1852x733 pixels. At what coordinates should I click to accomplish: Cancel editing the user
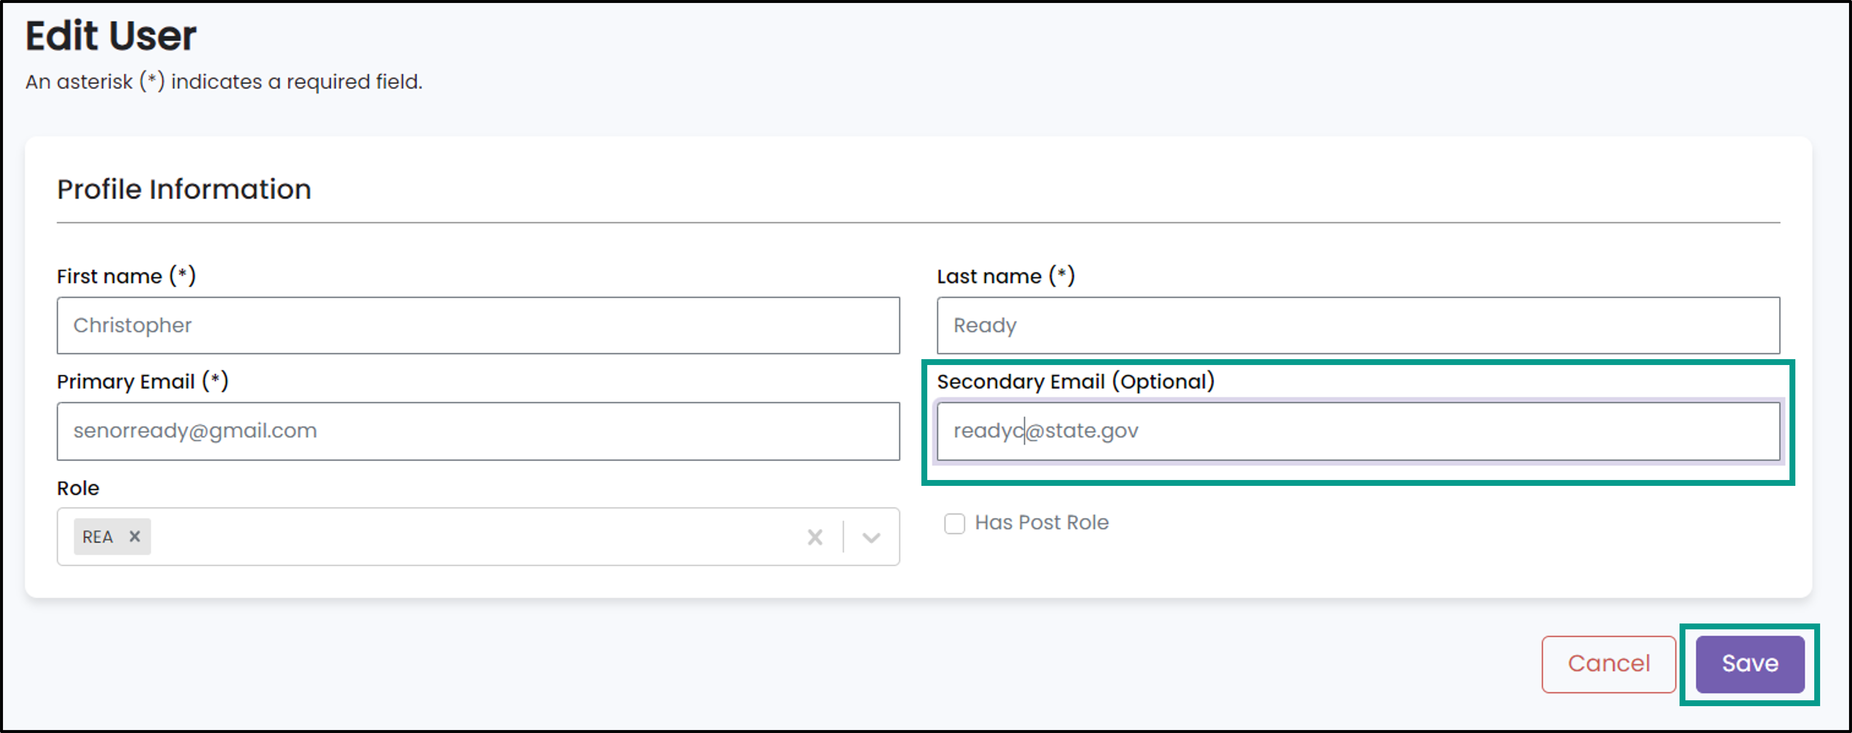coord(1608,663)
